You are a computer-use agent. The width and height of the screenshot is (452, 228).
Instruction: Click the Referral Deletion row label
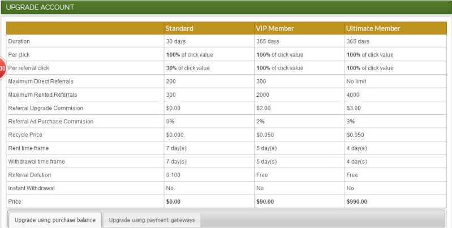click(x=29, y=175)
